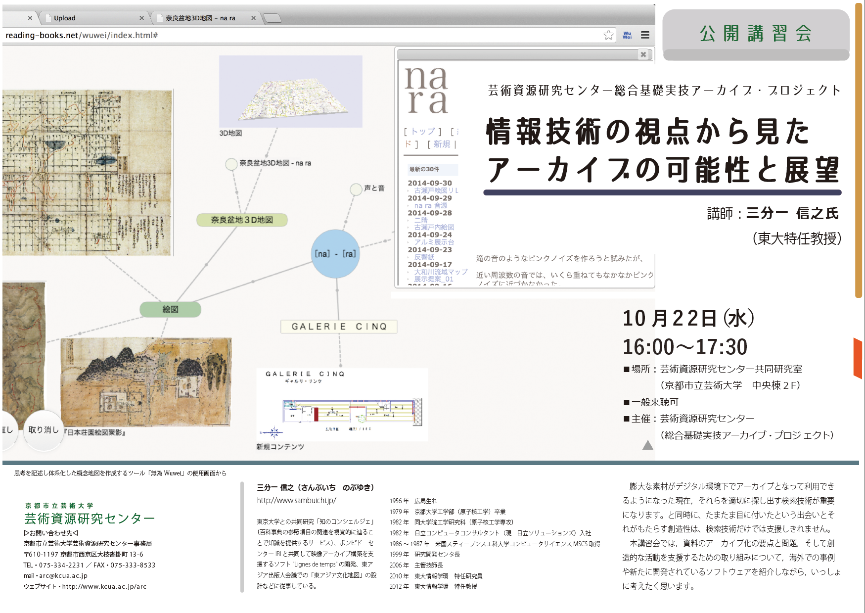Click the 声と音 circle node
This screenshot has width=865, height=613.
tap(356, 189)
